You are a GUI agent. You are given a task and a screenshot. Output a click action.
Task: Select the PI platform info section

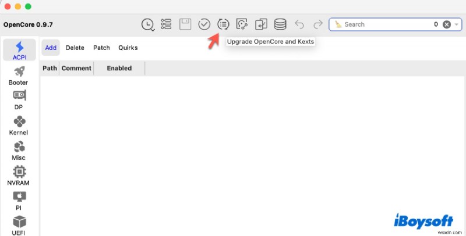(19, 201)
